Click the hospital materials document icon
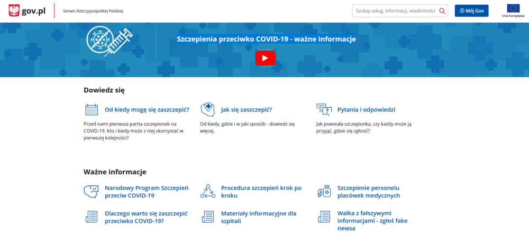 [x=207, y=217]
